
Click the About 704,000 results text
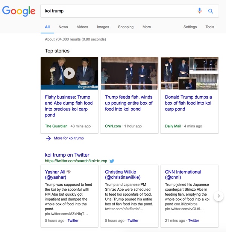tap(76, 39)
